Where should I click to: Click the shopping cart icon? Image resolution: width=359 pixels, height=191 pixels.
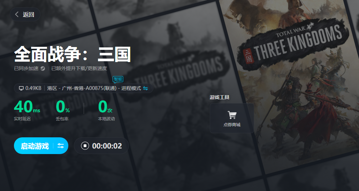[232, 115]
